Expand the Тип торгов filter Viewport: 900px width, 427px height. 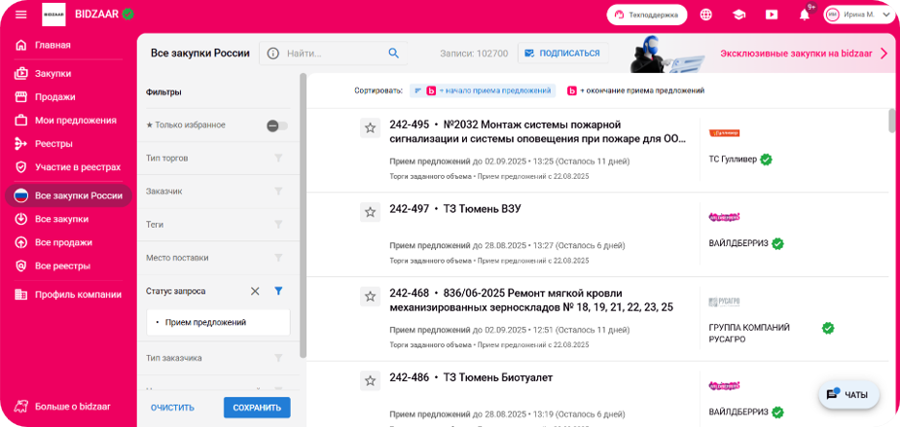[x=218, y=159]
